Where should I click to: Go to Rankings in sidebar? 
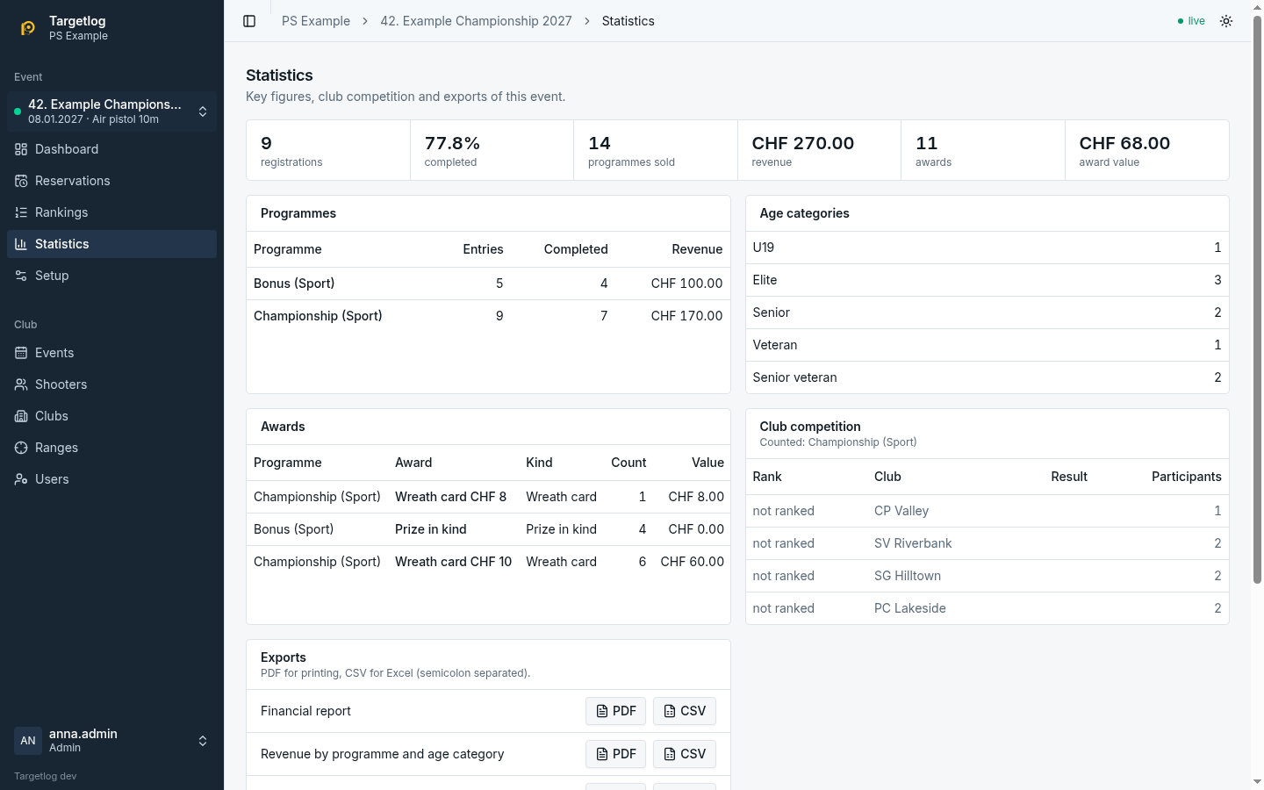(x=111, y=212)
